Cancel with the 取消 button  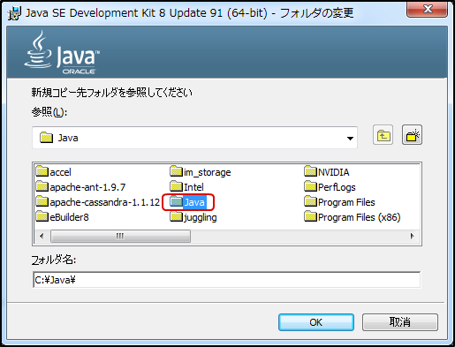(400, 322)
